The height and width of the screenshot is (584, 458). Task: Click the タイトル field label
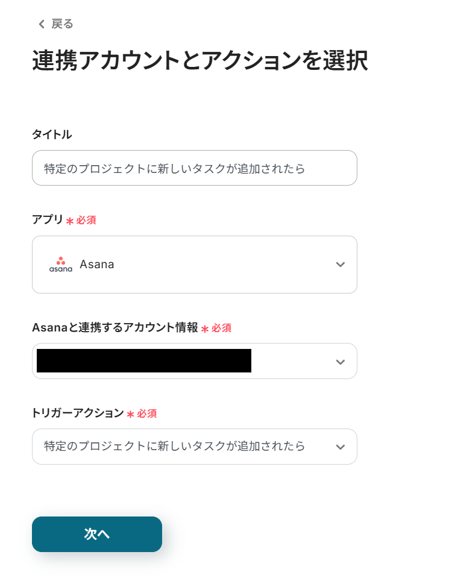coord(52,134)
